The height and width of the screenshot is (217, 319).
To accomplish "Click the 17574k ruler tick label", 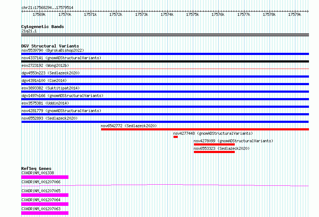I will 167,14.
